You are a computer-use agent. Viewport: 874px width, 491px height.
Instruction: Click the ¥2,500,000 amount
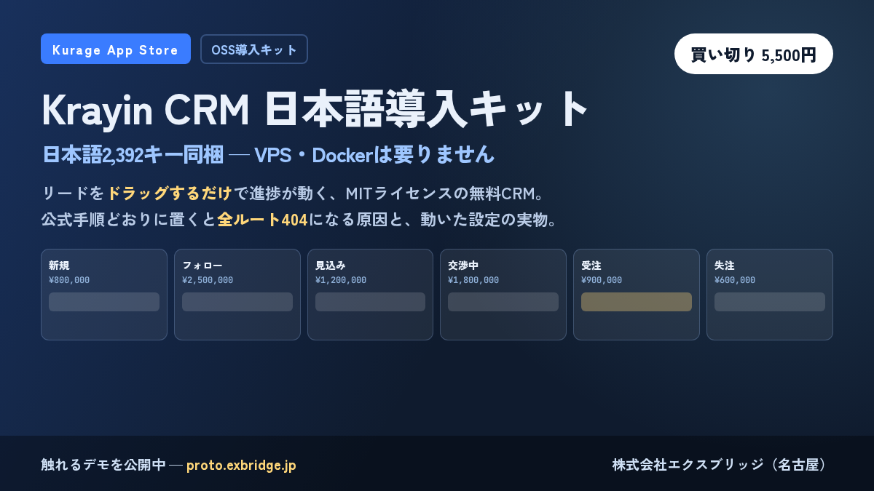pyautogui.click(x=208, y=280)
